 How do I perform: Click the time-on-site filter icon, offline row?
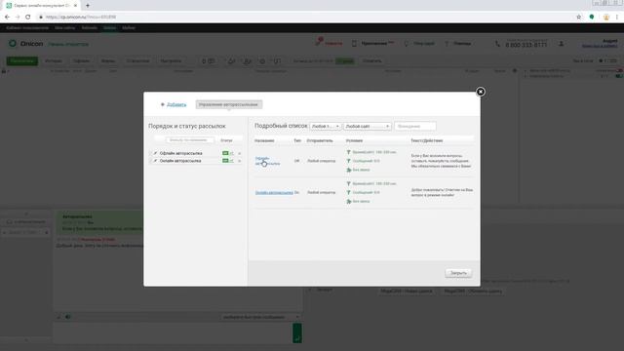coord(349,152)
